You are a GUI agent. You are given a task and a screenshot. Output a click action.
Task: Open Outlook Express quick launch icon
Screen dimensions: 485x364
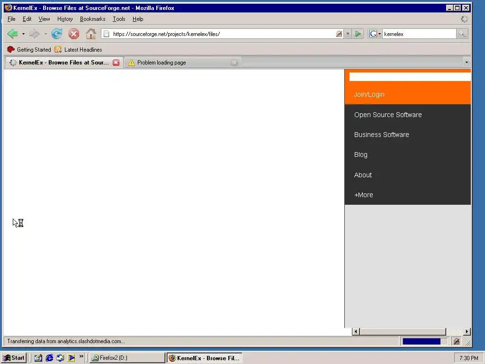coord(60,358)
